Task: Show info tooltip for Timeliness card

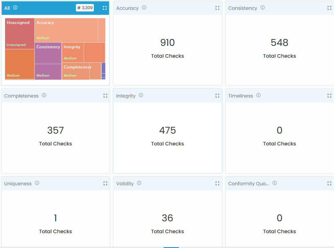Action: point(258,95)
